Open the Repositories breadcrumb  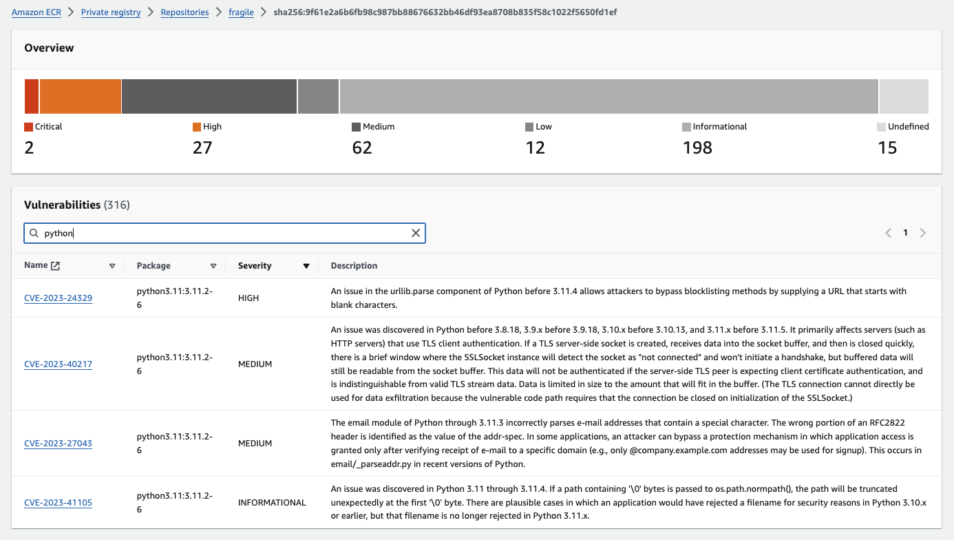(x=184, y=12)
